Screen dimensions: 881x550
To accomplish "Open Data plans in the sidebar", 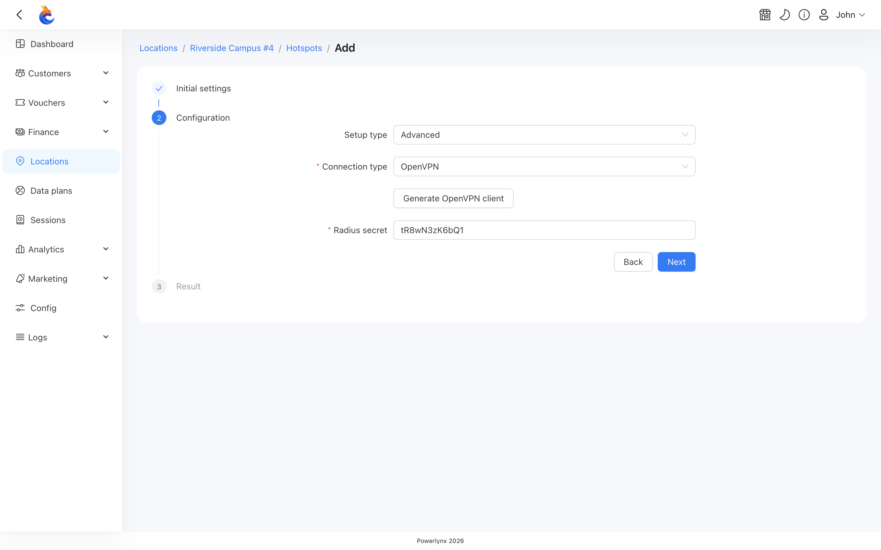I will (x=61, y=191).
